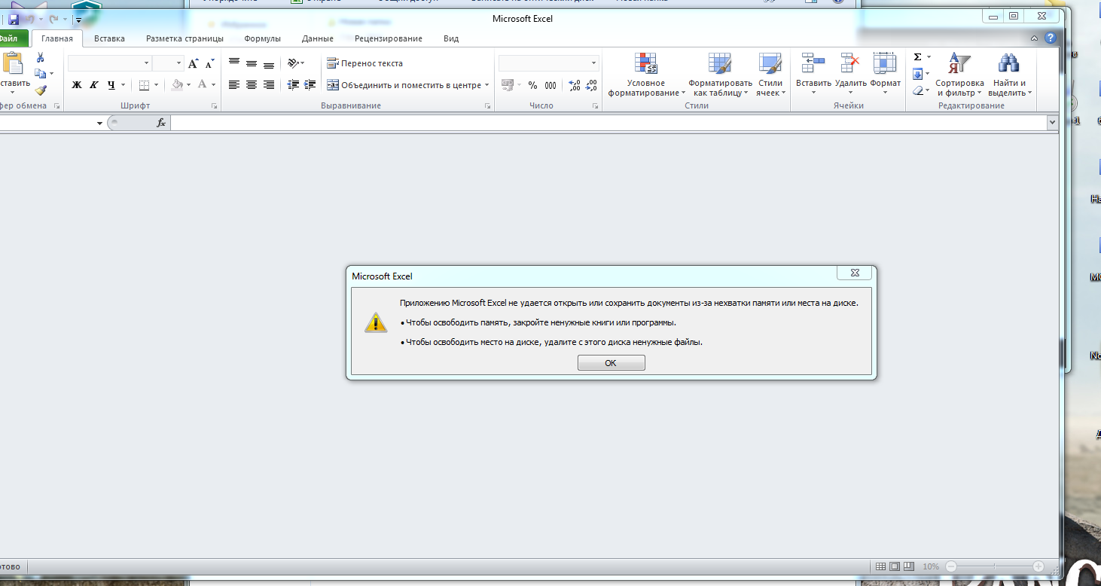Open Форматировать как таблицу gallery
This screenshot has height=586, width=1101.
[720, 75]
